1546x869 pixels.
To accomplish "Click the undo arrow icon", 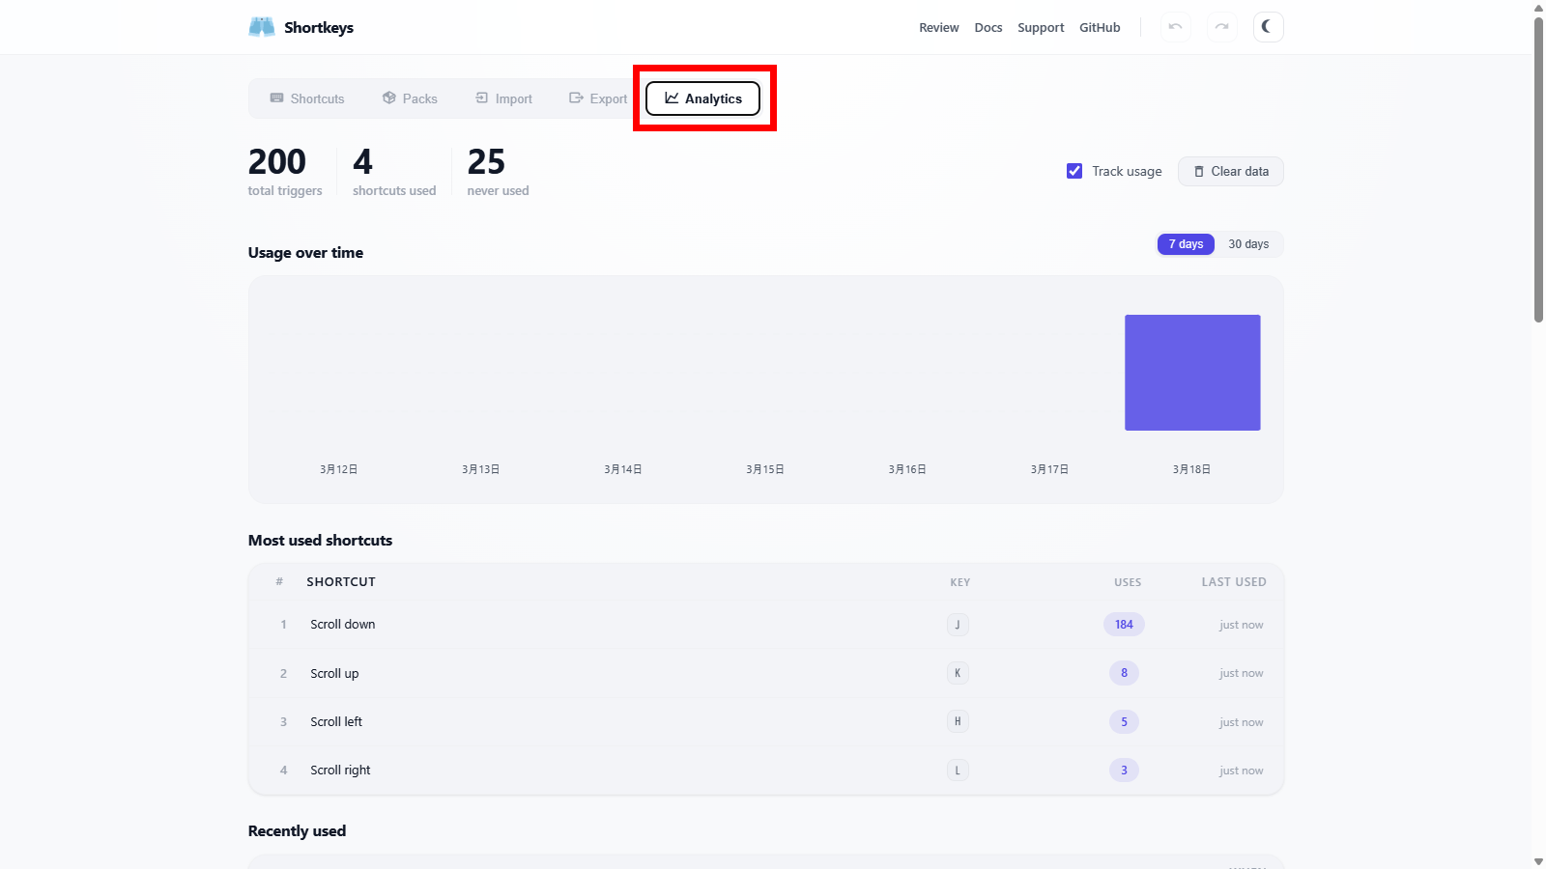I will coord(1175,27).
